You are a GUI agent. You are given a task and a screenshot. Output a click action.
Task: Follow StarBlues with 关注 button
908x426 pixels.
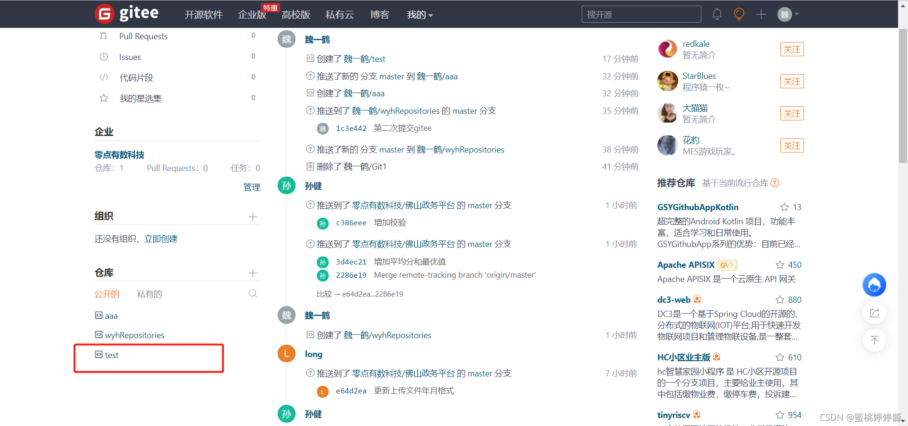[792, 81]
